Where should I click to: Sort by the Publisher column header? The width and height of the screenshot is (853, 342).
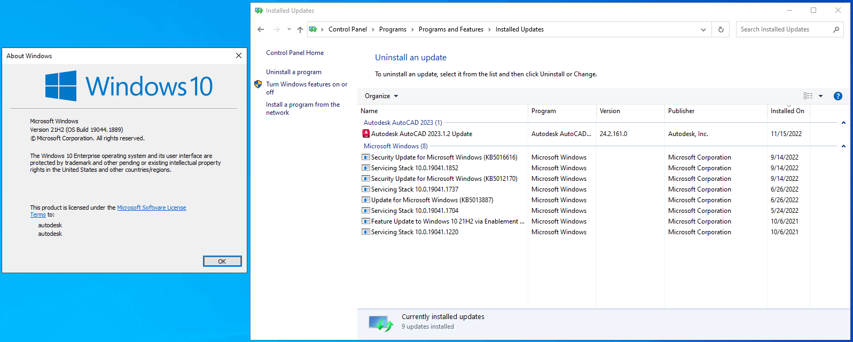pos(716,111)
